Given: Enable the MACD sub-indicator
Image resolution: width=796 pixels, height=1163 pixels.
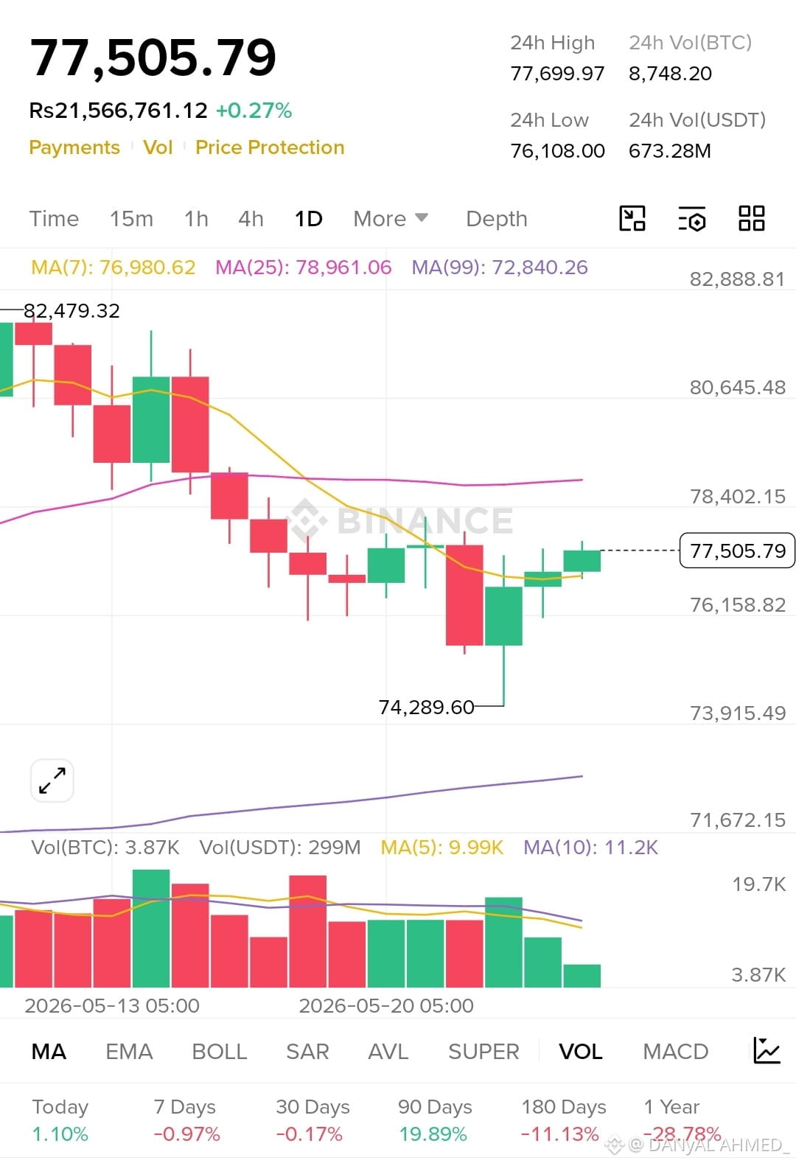Looking at the screenshot, I should (675, 1052).
